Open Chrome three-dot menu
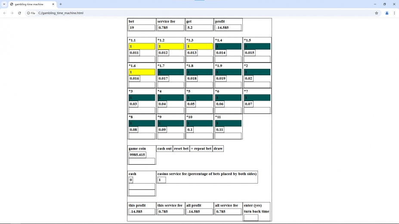The height and width of the screenshot is (224, 399). click(x=394, y=13)
